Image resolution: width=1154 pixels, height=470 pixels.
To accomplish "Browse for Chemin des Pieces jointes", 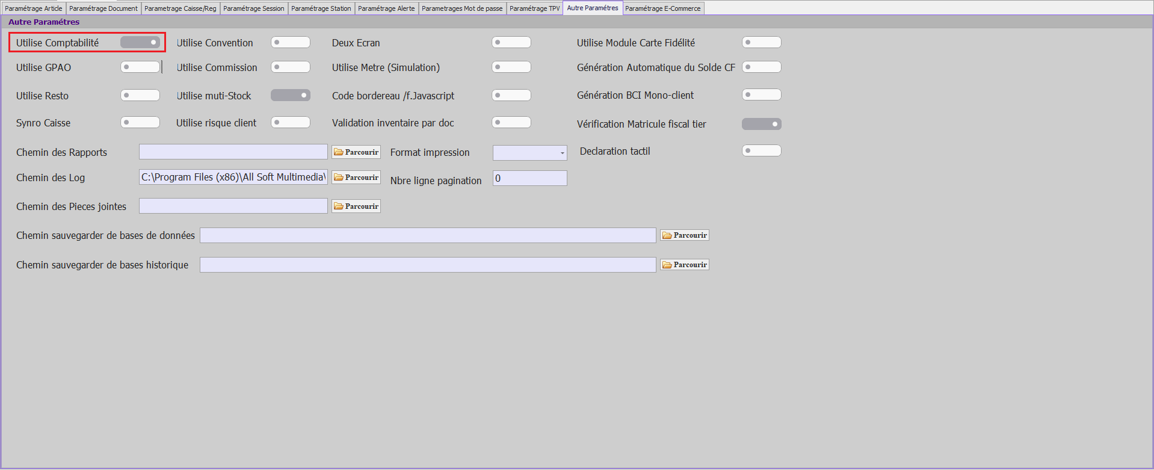I will (x=356, y=206).
